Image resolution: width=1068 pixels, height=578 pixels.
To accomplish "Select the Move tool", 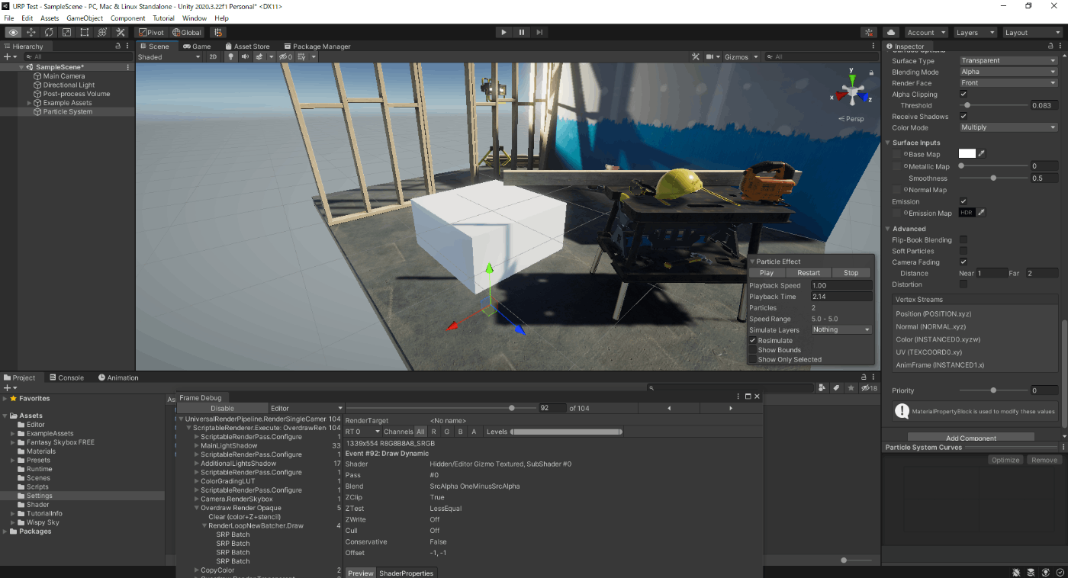I will click(x=31, y=33).
